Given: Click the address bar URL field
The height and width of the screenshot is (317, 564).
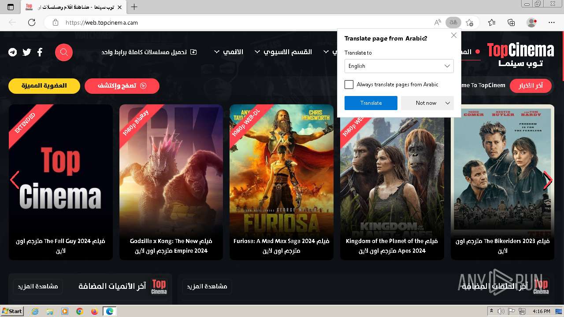Looking at the screenshot, I should click(x=247, y=22).
